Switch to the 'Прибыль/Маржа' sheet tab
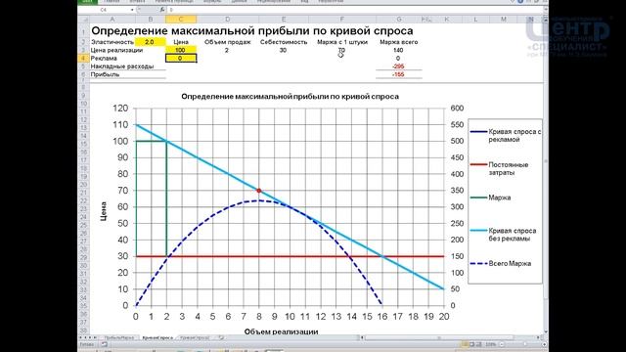 [118, 337]
